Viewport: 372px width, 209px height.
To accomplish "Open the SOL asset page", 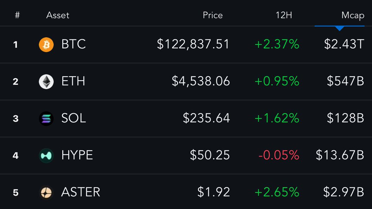I will pyautogui.click(x=74, y=118).
